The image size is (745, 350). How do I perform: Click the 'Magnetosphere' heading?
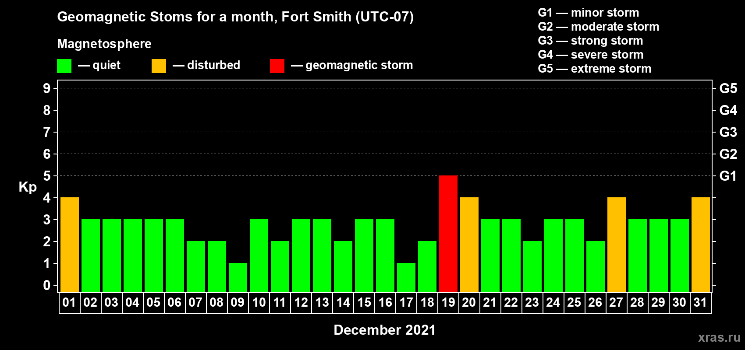(x=104, y=44)
